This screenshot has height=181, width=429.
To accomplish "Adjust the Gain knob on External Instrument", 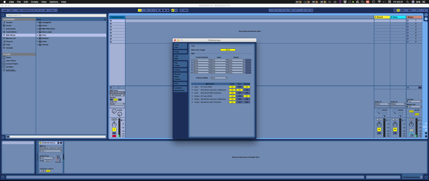I will 58,159.
